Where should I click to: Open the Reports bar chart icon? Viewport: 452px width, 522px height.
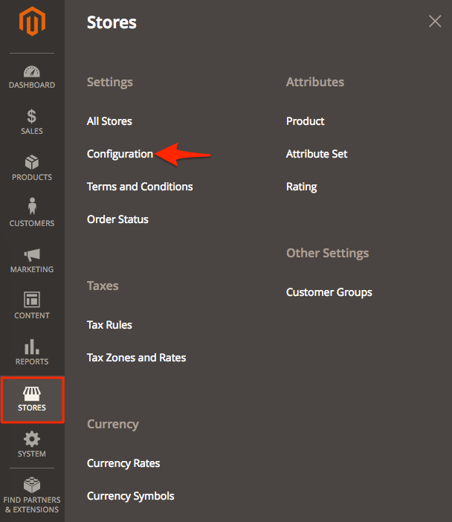pos(32,347)
